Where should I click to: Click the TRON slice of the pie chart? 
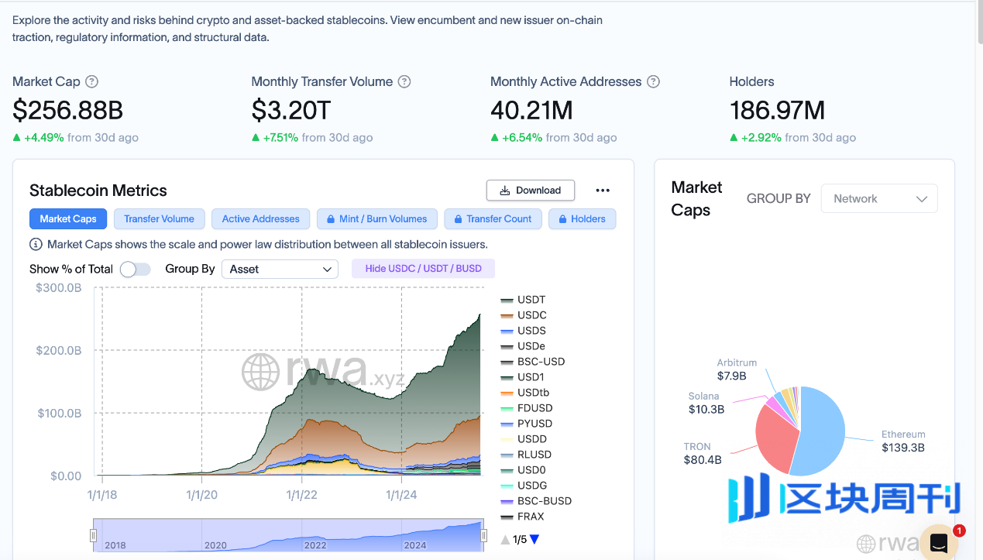pos(775,438)
